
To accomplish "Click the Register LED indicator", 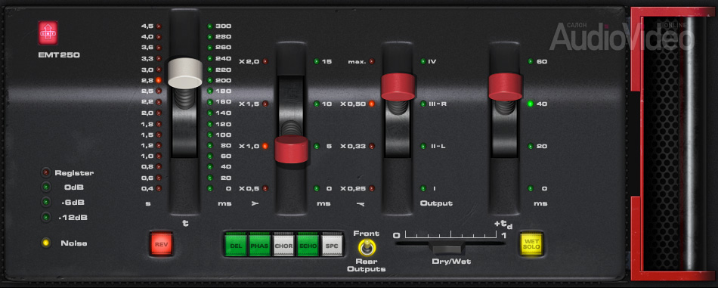I will (x=46, y=172).
